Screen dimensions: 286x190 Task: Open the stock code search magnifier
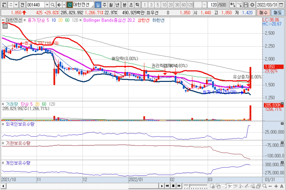tap(53, 5)
